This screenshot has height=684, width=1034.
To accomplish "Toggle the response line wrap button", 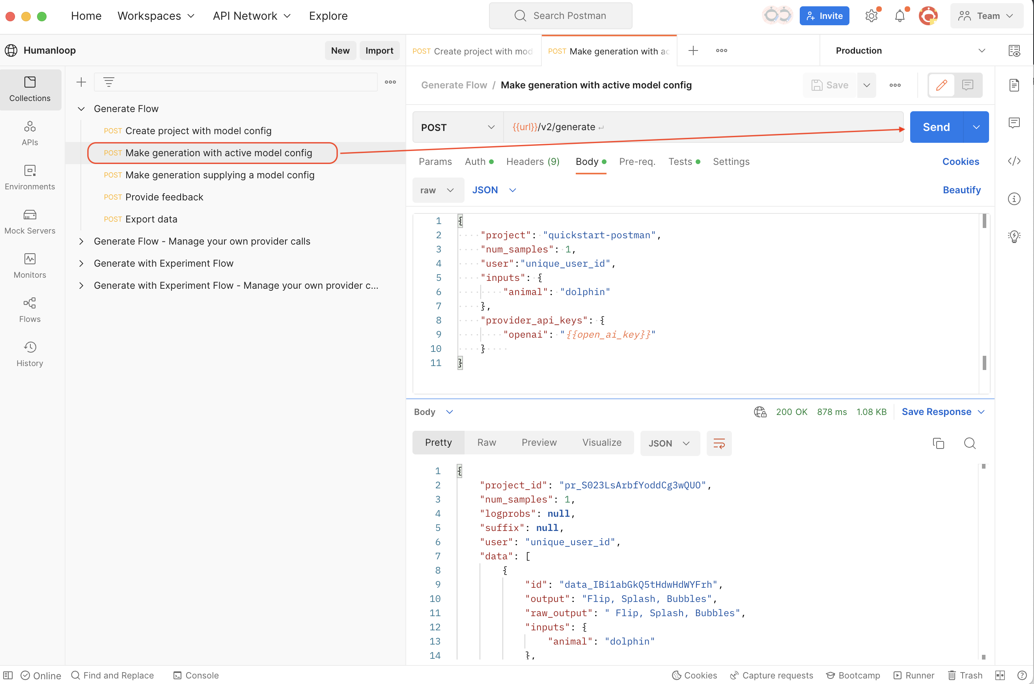I will point(719,443).
